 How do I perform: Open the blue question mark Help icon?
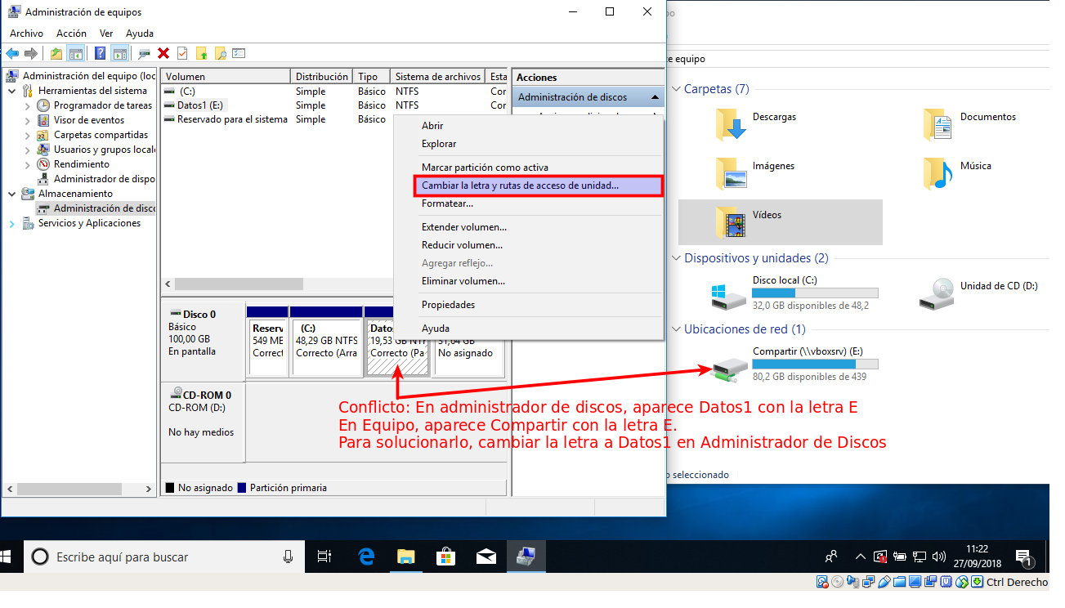point(100,53)
